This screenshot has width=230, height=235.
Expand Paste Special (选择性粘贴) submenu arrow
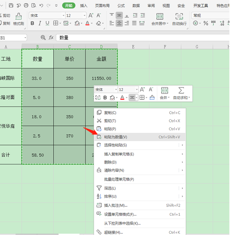182,145
